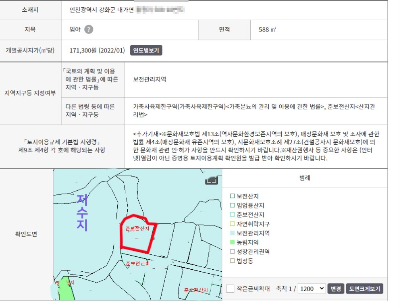The height and width of the screenshot is (308, 403).
Task: Click the fullscreen icon on the map
Action: tap(212, 180)
